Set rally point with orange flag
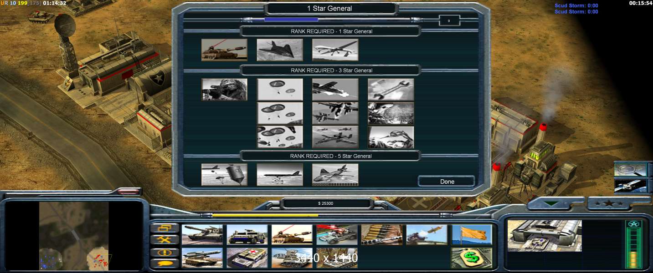Image resolution: width=653 pixels, height=273 pixels. tap(472, 235)
